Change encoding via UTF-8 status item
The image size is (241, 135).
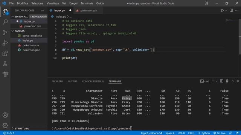click(181, 133)
